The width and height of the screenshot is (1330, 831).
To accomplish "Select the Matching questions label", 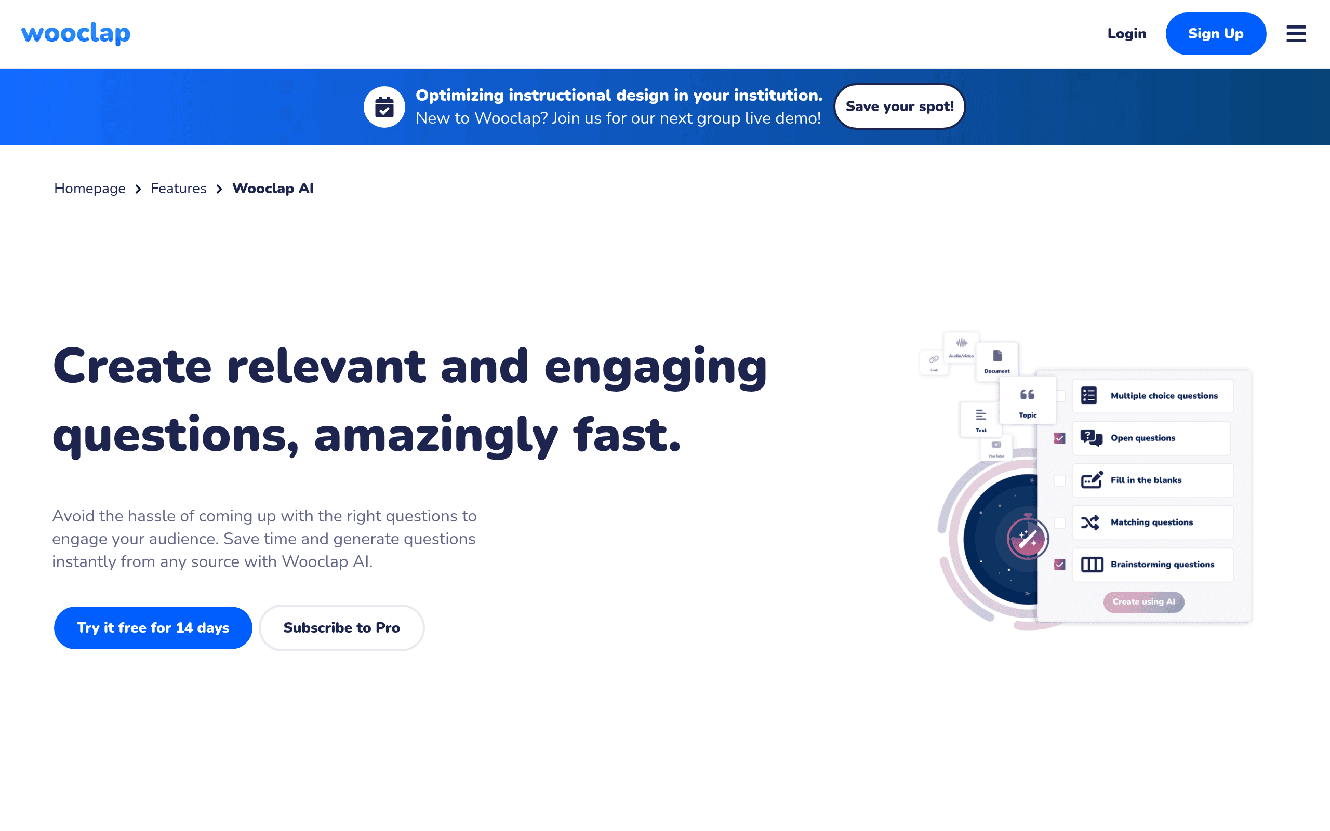I will (x=1151, y=522).
